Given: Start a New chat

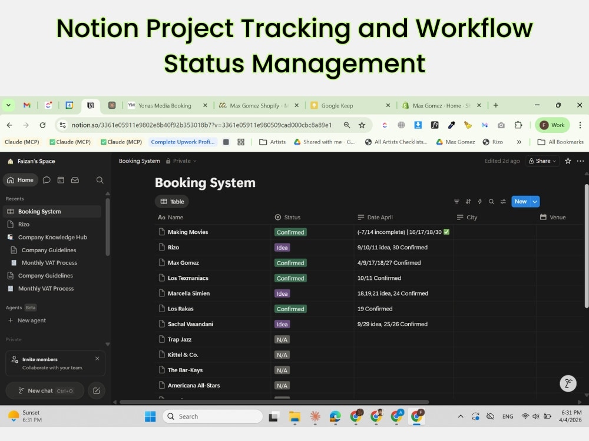Looking at the screenshot, I should click(x=45, y=391).
